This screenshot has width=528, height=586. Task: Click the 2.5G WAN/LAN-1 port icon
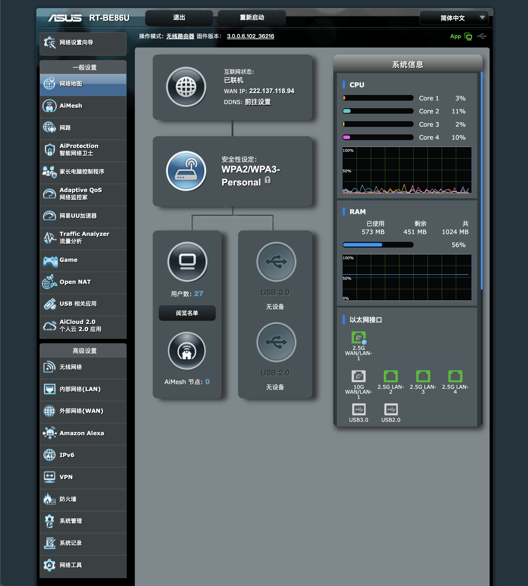[359, 338]
